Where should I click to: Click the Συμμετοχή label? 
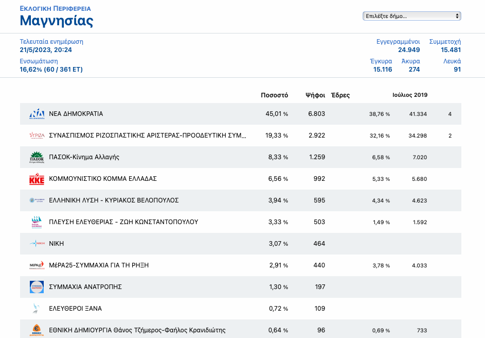[445, 42]
